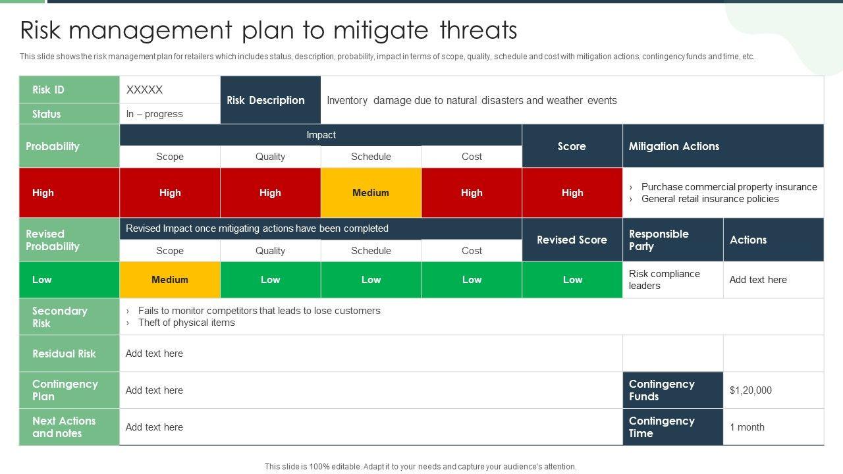Viewport: 843px width, 474px height.
Task: Select the 'Revised Score' header cell
Action: click(572, 240)
